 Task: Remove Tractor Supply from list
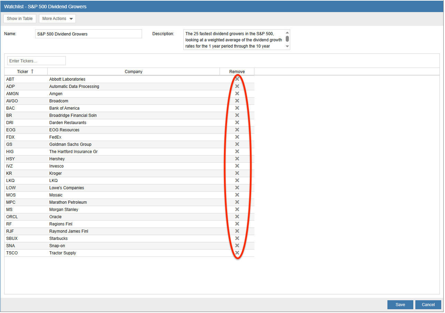237,253
